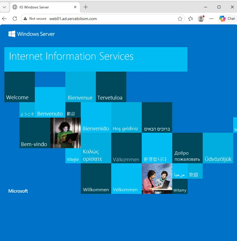Image resolution: width=237 pixels, height=241 pixels.
Task: Click the Benvenuto tile
Action: pos(50,102)
